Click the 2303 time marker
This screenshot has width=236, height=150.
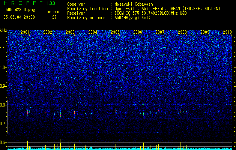click(70, 32)
